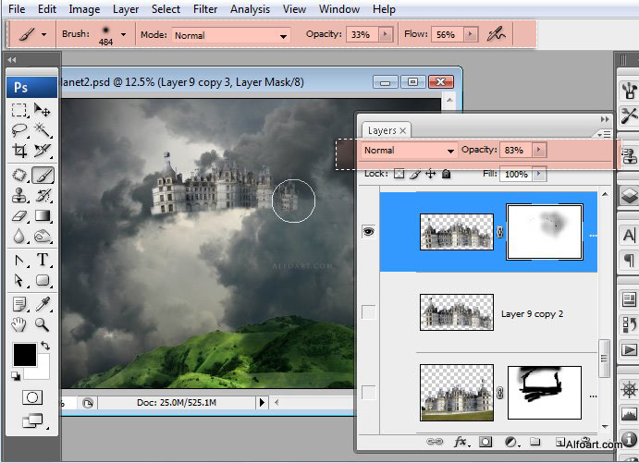The image size is (639, 463).
Task: Open the Edit menu
Action: (x=47, y=9)
